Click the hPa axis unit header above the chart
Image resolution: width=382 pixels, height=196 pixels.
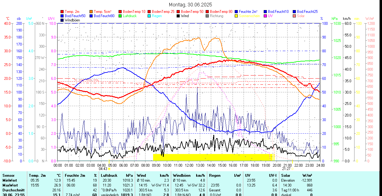coord(334,19)
